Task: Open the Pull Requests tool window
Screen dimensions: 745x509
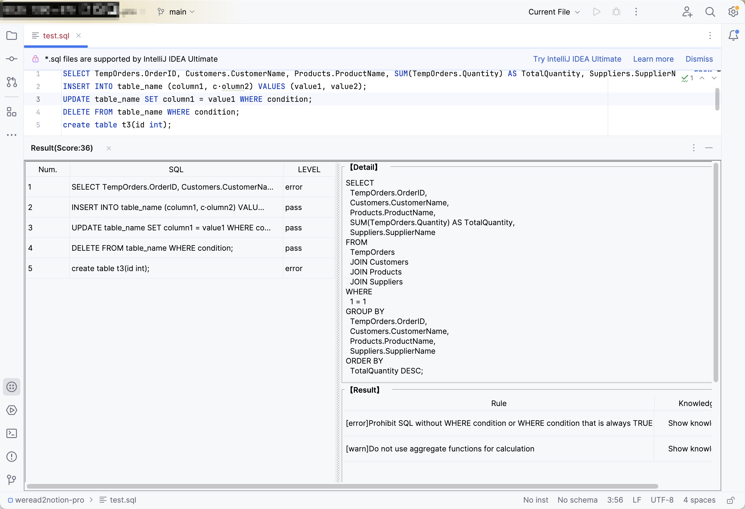Action: pos(12,82)
